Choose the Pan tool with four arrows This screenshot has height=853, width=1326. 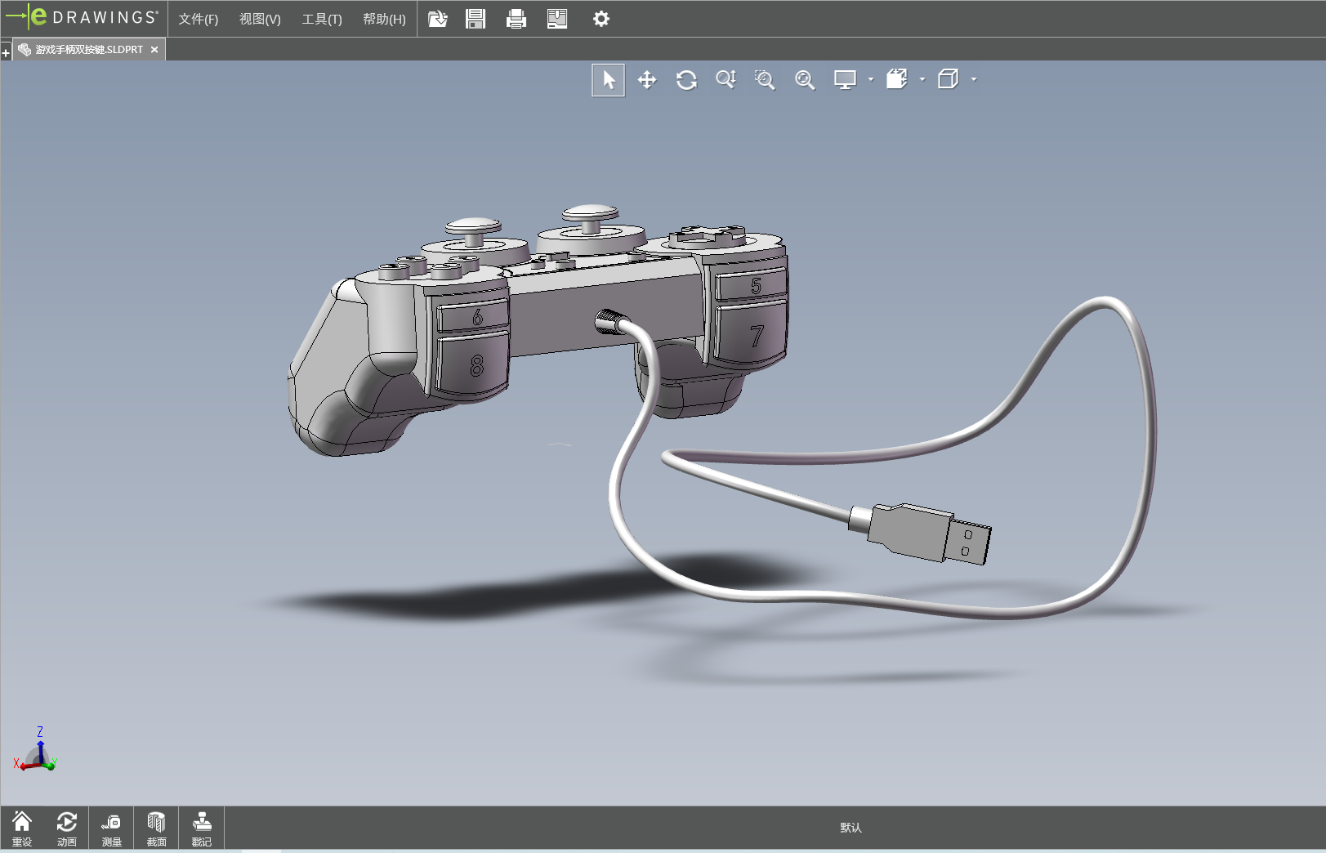pos(647,79)
